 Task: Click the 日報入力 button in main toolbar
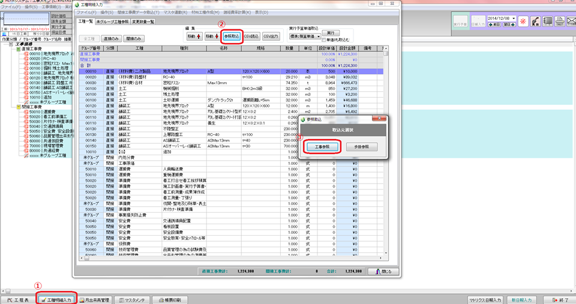pyautogui.click(x=478, y=22)
